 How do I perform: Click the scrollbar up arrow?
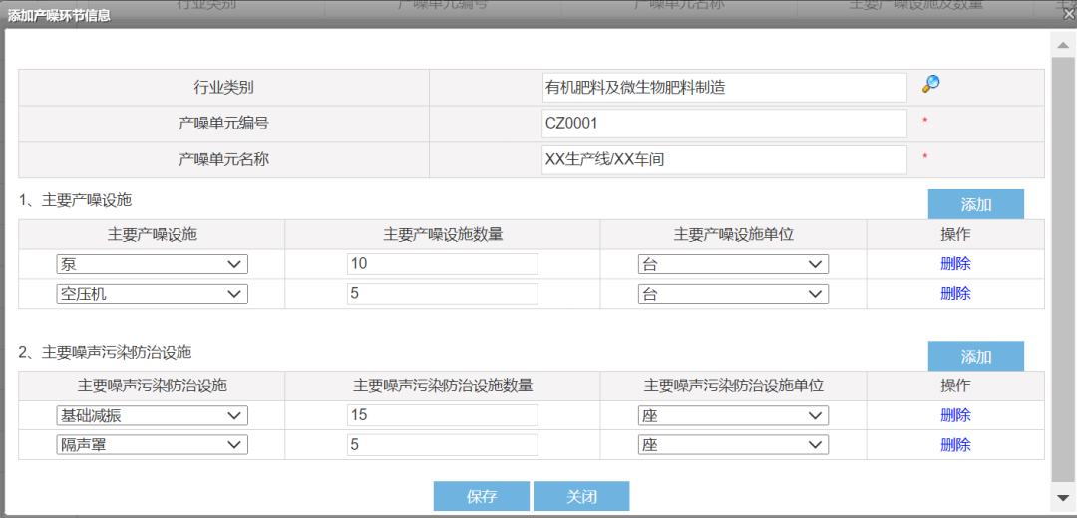pos(1063,45)
